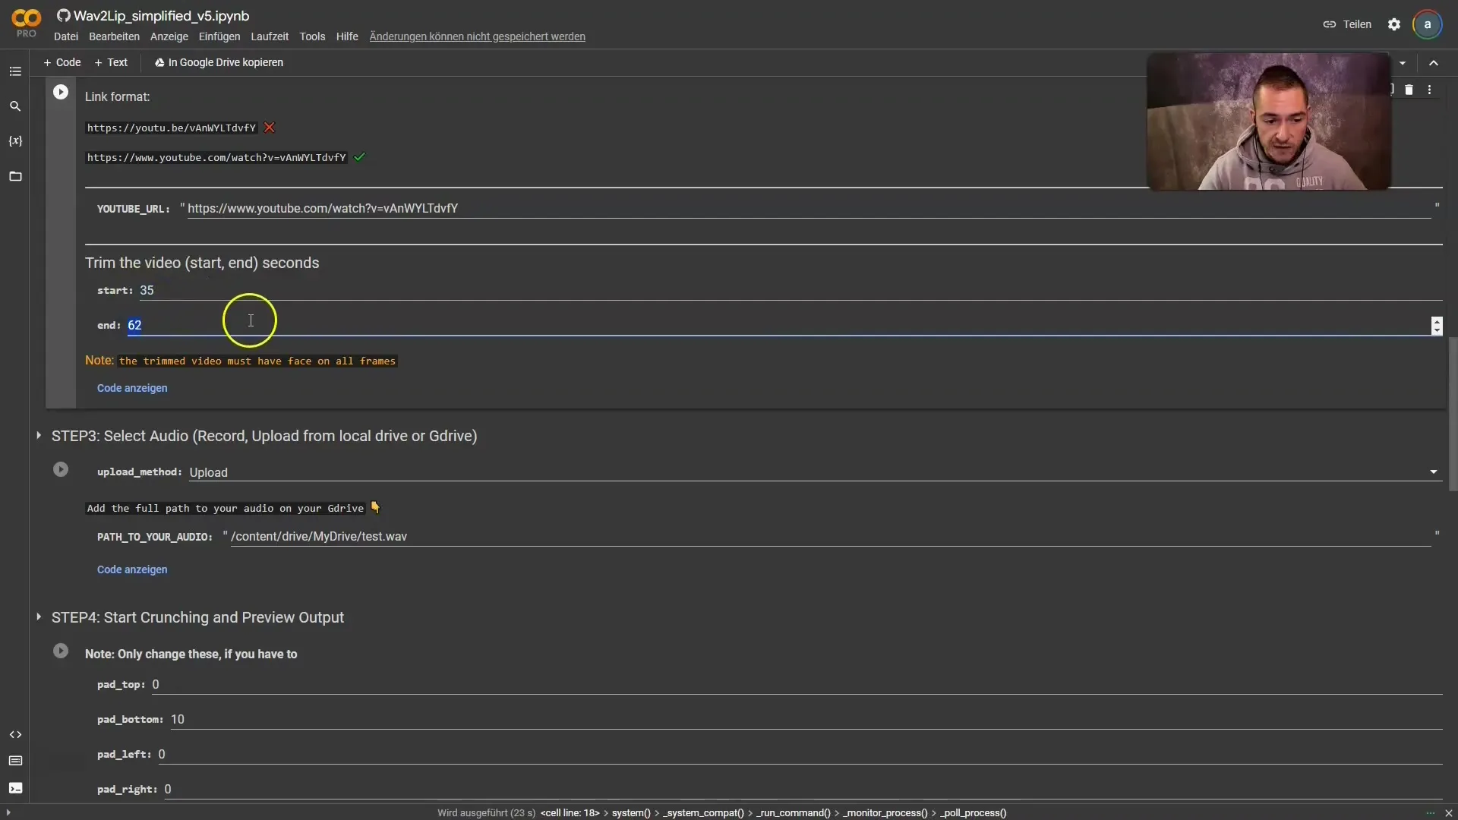Viewport: 1458px width, 820px height.
Task: Show code under the trim cell
Action: point(132,388)
